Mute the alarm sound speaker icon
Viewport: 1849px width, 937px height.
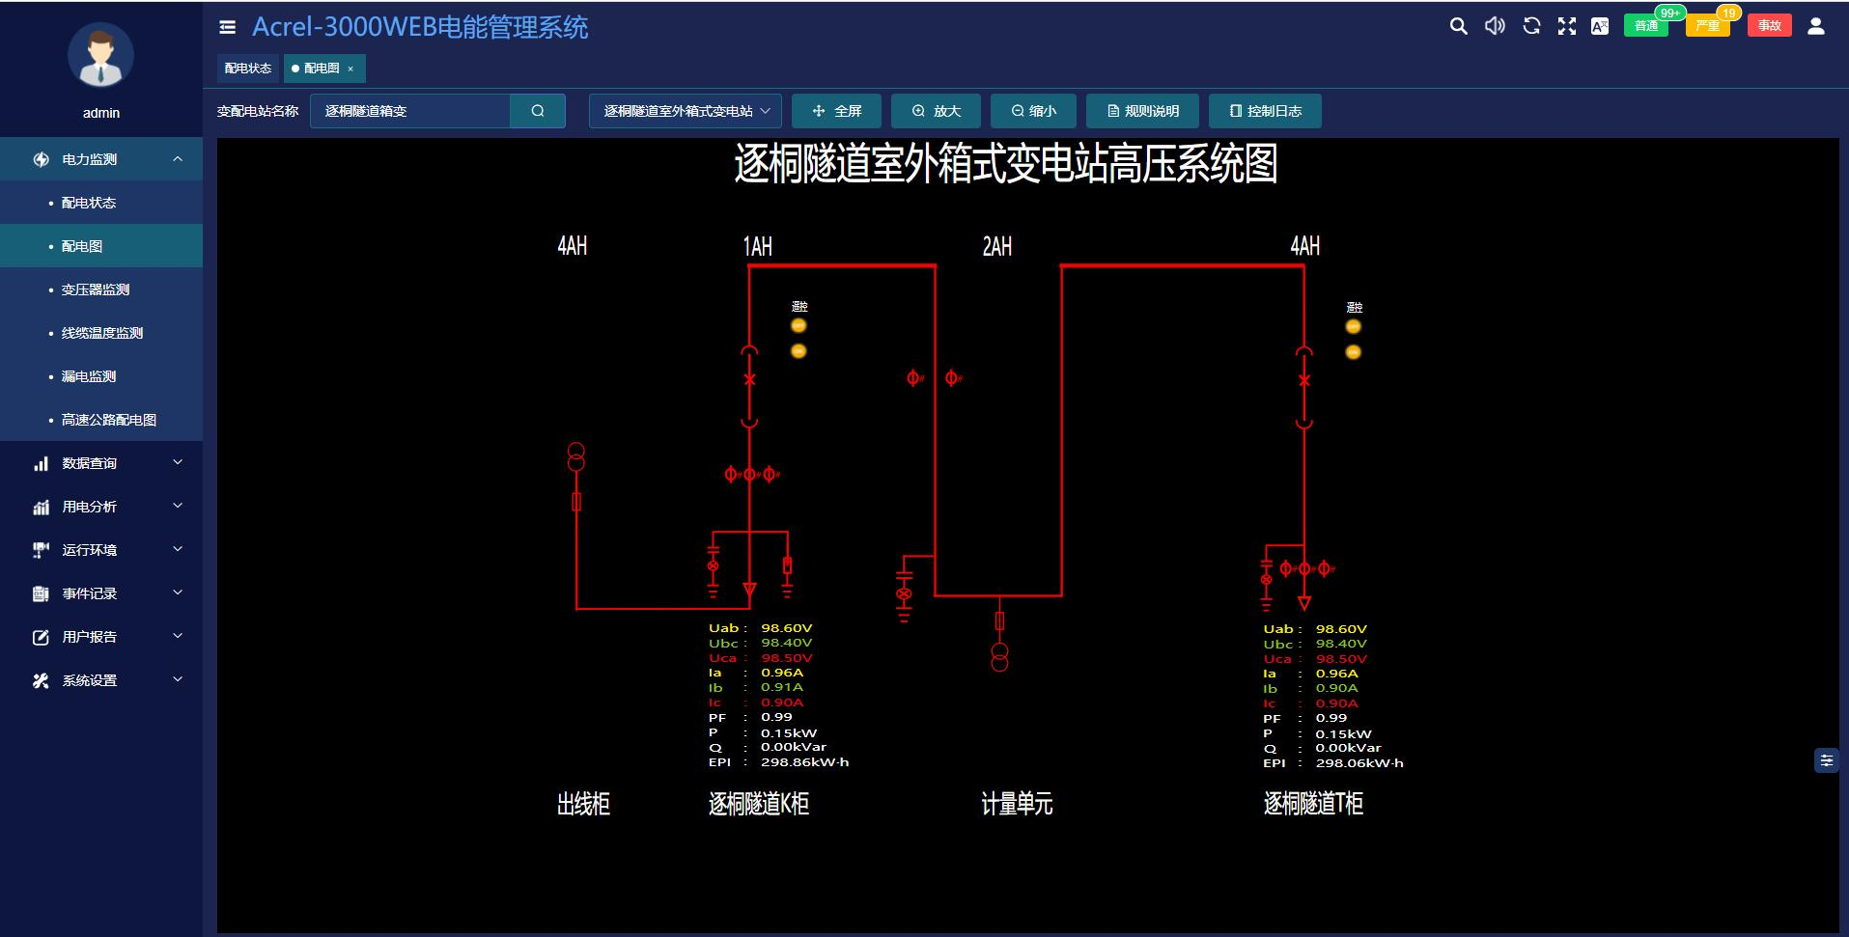pyautogui.click(x=1495, y=26)
